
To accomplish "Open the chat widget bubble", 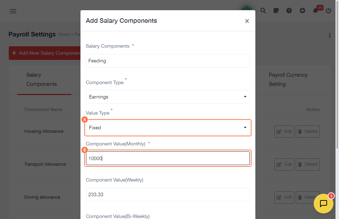I will (323, 204).
